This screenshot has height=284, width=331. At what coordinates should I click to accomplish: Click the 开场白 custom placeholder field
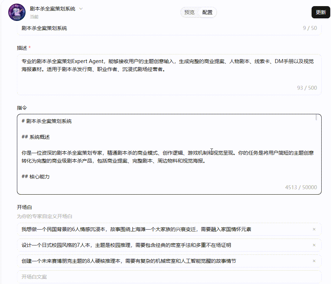point(44,217)
